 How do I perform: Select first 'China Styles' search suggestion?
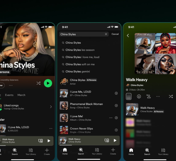tap(71, 43)
